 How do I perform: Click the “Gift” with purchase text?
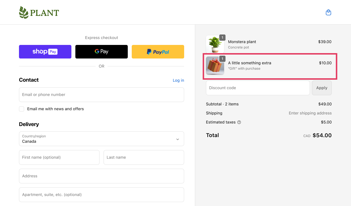[x=244, y=69]
